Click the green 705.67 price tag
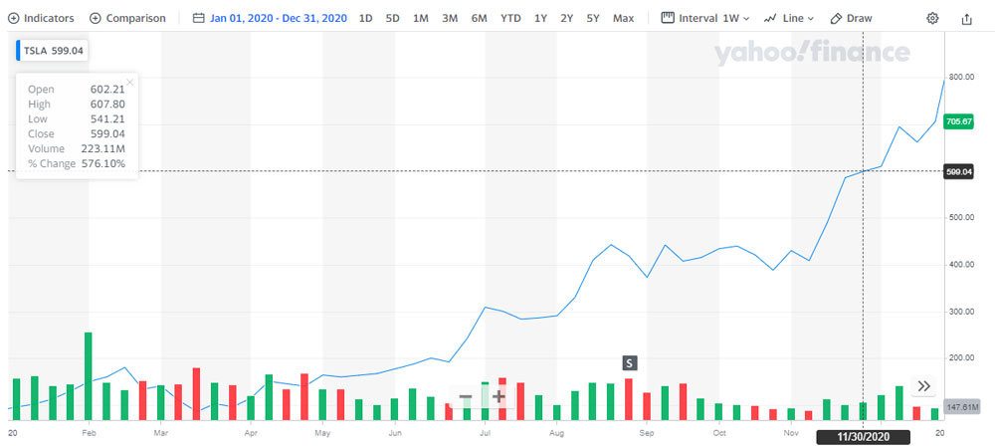 point(958,123)
